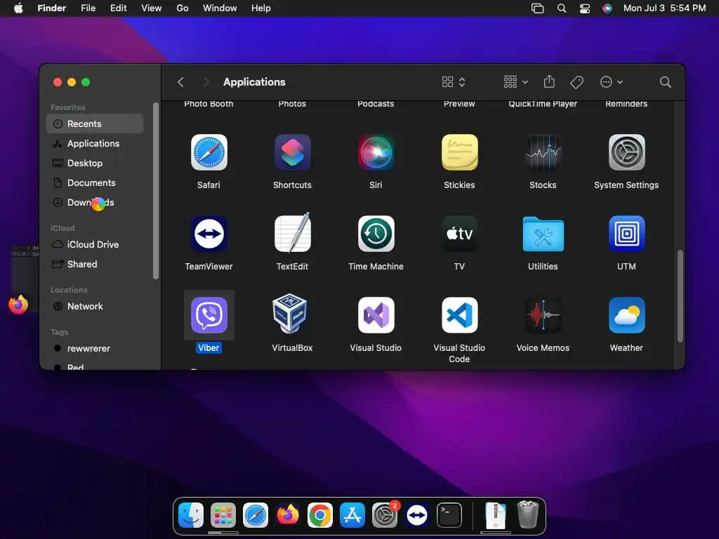Activate Siri from the menu bar

[x=607, y=8]
